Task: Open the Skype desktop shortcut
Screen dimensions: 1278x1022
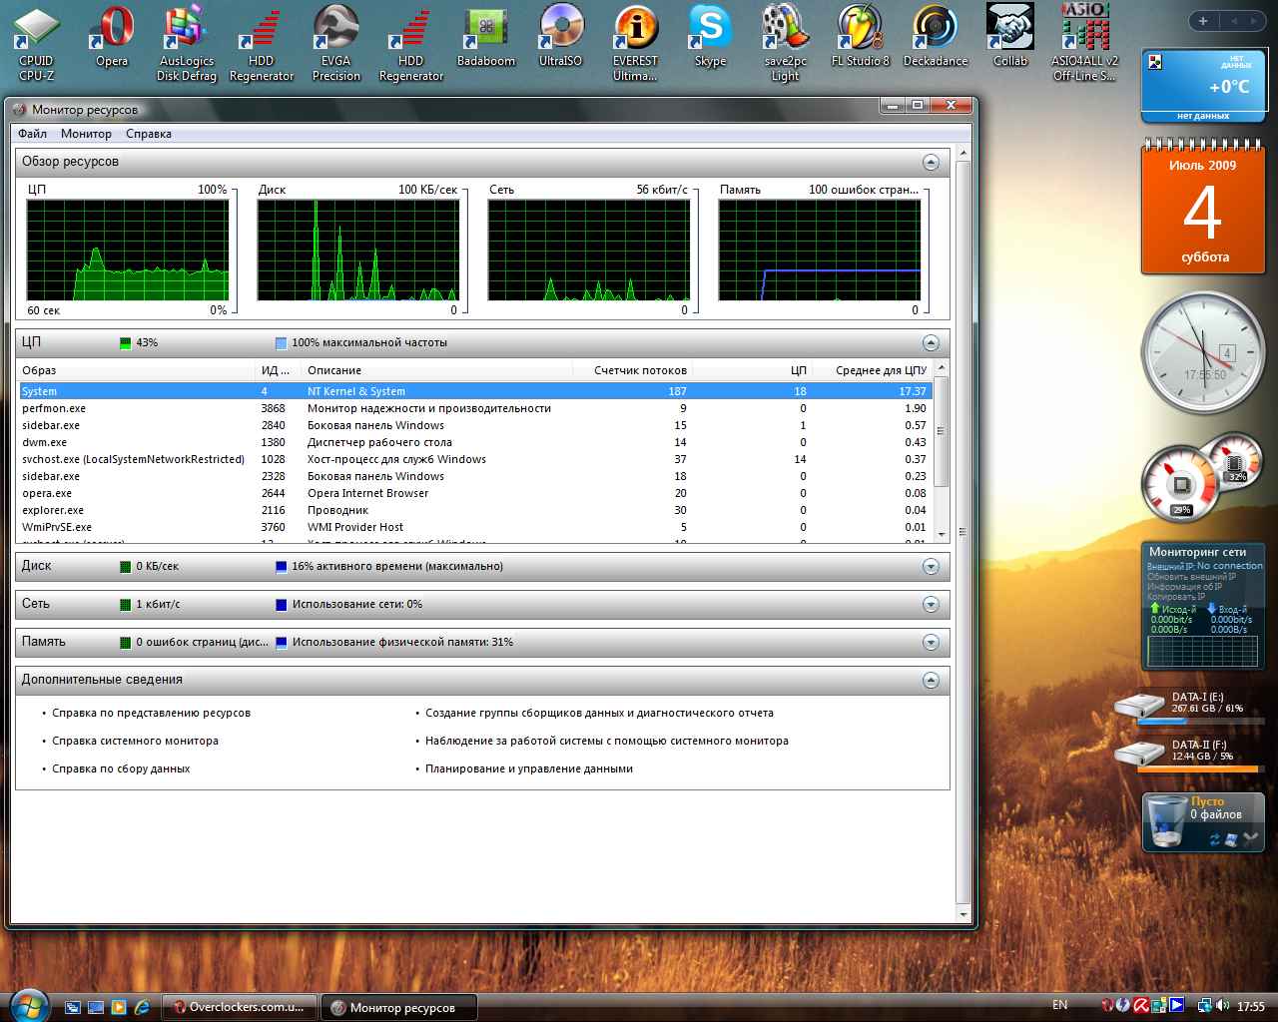Action: pos(710,37)
